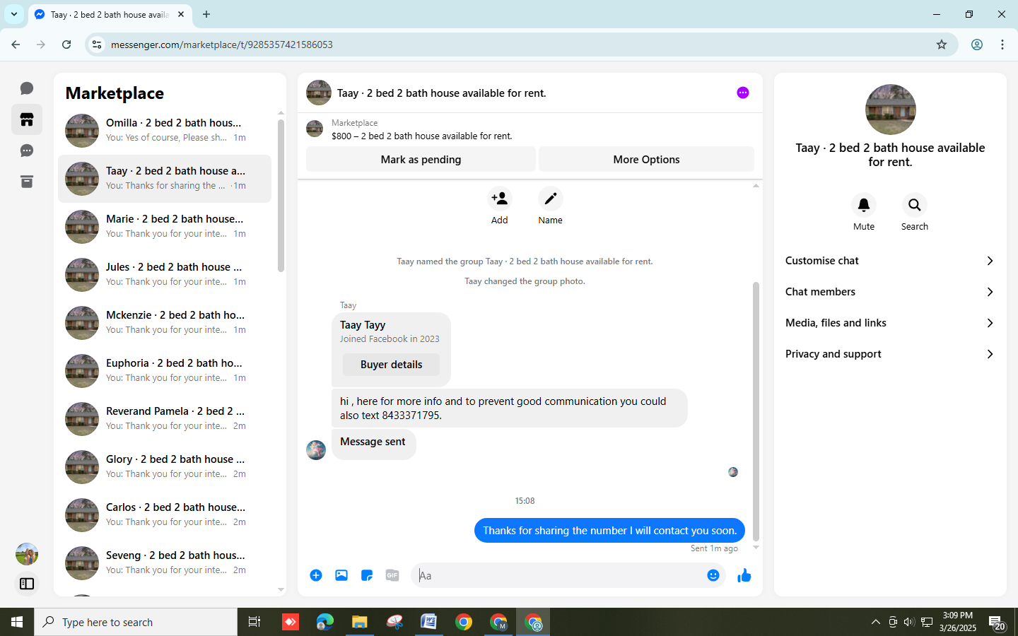Open the emoji picker in the message box

(x=713, y=575)
